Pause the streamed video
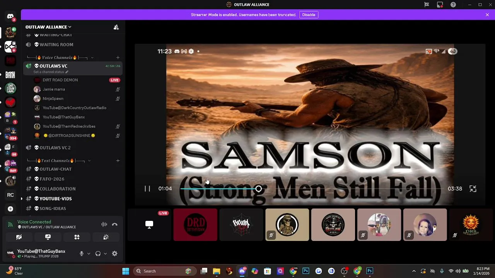Image resolution: width=495 pixels, height=278 pixels. pyautogui.click(x=147, y=189)
